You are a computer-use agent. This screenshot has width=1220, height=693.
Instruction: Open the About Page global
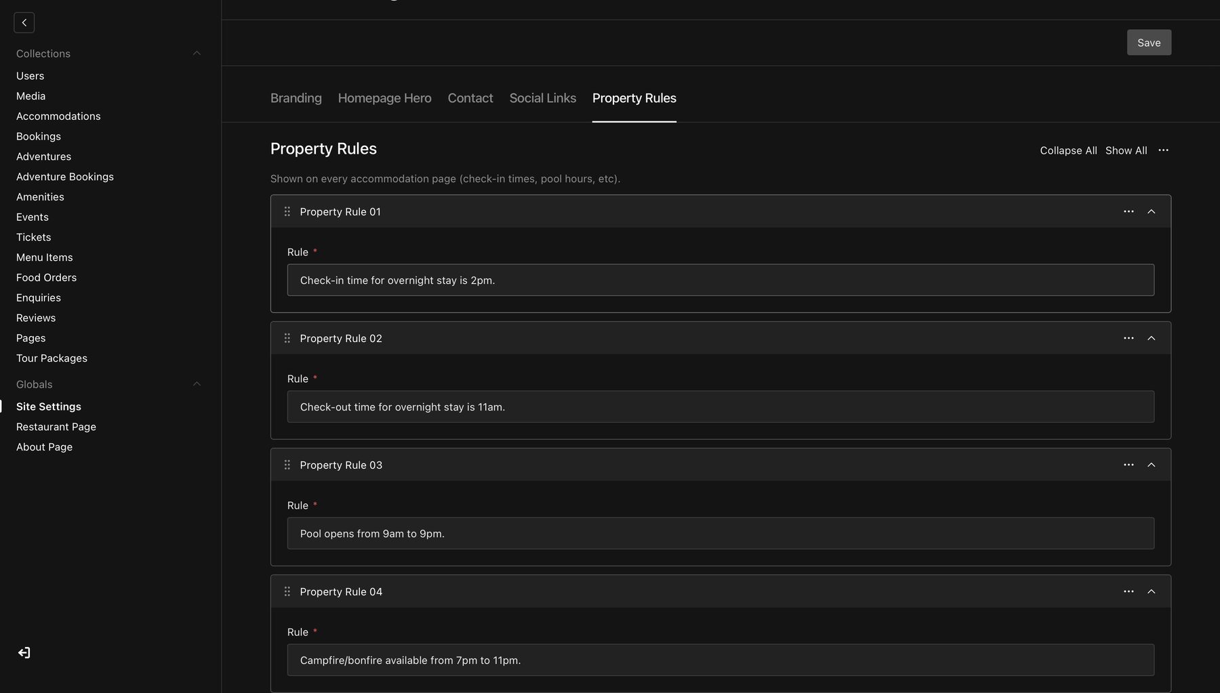(44, 447)
